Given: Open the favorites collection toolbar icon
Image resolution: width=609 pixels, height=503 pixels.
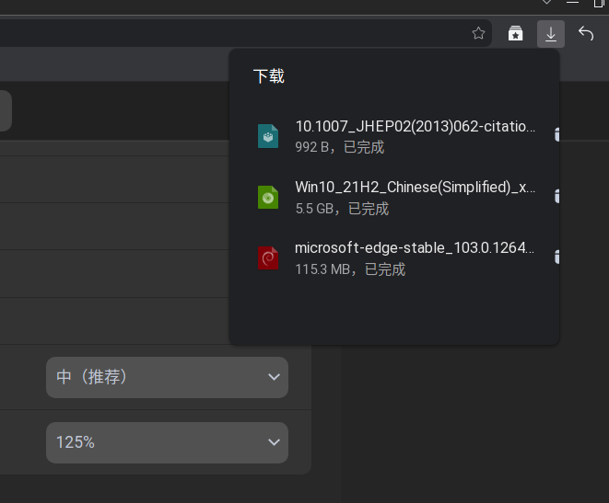Looking at the screenshot, I should tap(515, 34).
